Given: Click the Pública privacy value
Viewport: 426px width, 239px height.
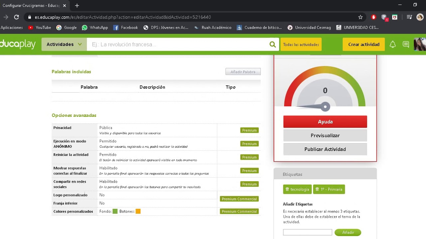Looking at the screenshot, I should (x=106, y=128).
